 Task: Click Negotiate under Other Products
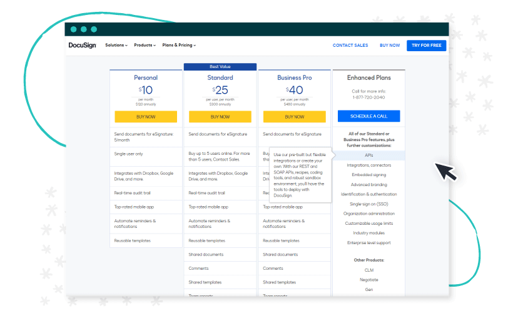tap(368, 280)
